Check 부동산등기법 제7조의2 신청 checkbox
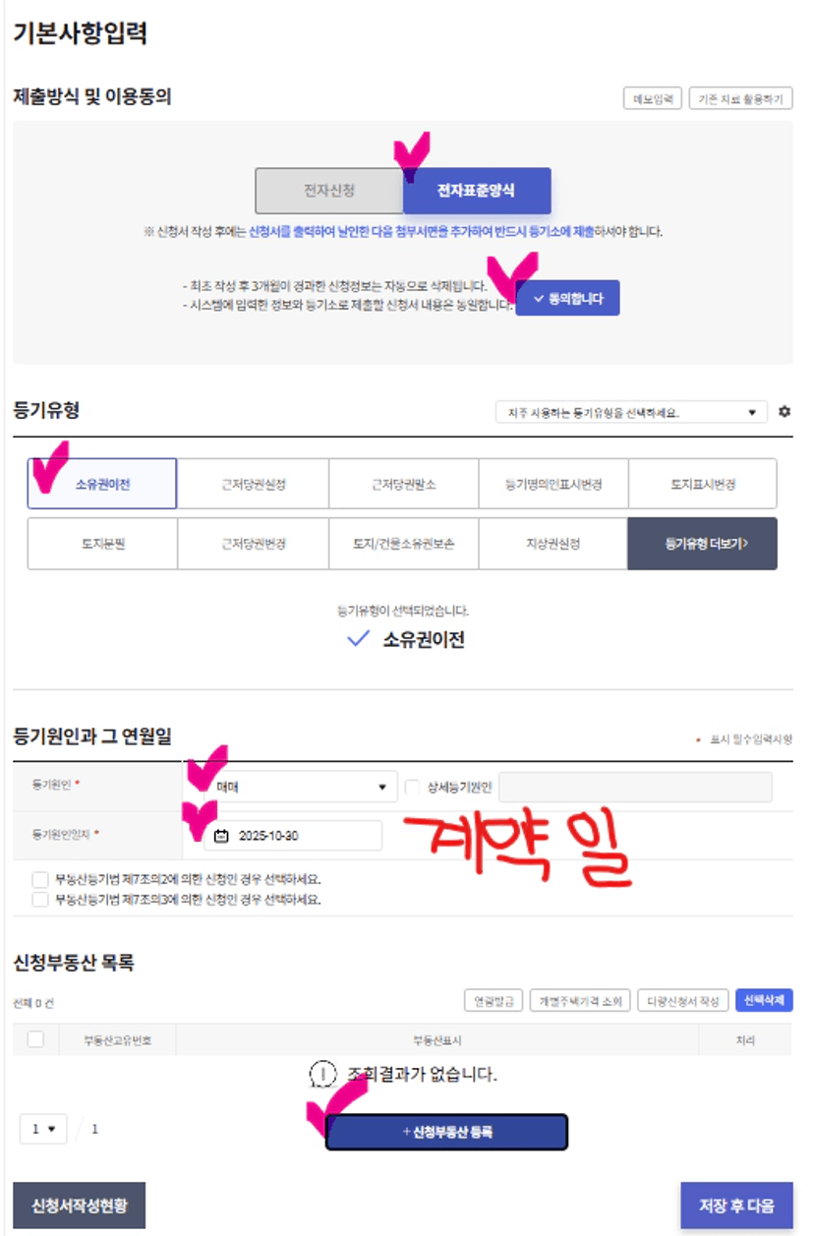813x1236 pixels. [x=39, y=879]
